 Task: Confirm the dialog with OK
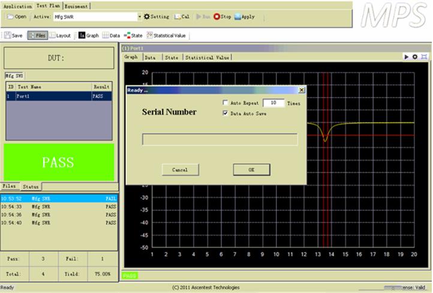(x=251, y=170)
